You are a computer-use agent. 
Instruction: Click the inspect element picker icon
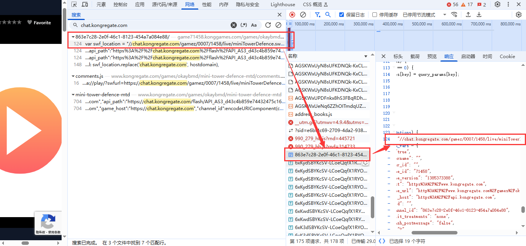[74, 5]
